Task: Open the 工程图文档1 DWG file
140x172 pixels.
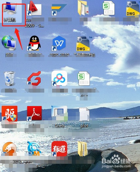Action: [84, 44]
